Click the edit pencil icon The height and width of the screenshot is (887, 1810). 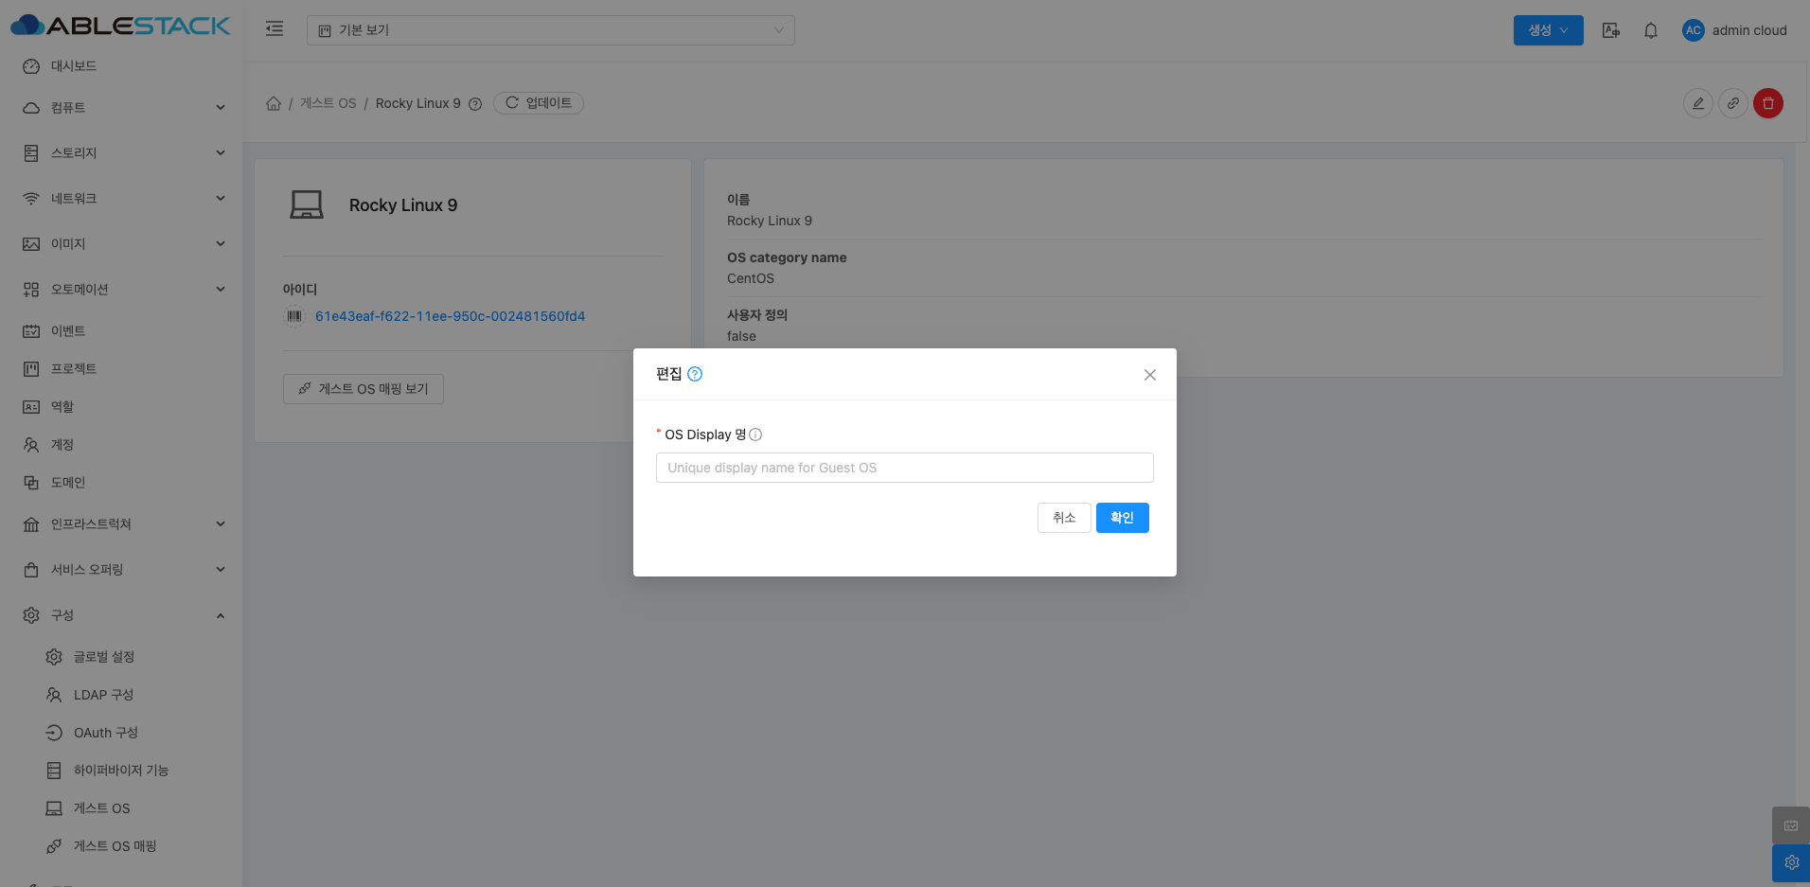(x=1698, y=103)
